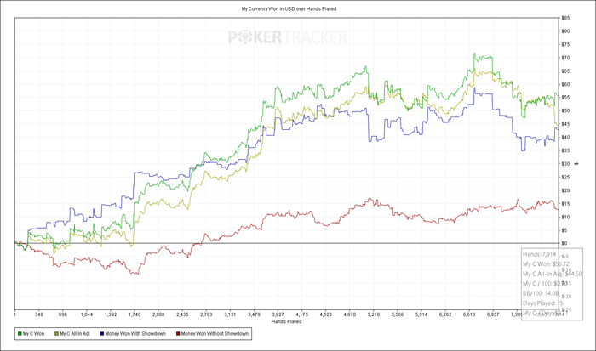Click the "6,957" x-axis tick label
Image resolution: width=596 pixels, height=351 pixels.
pos(493,314)
